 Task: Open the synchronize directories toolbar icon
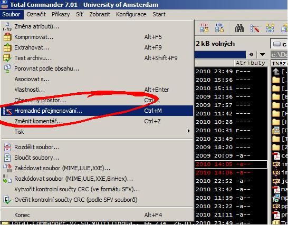click(270, 28)
